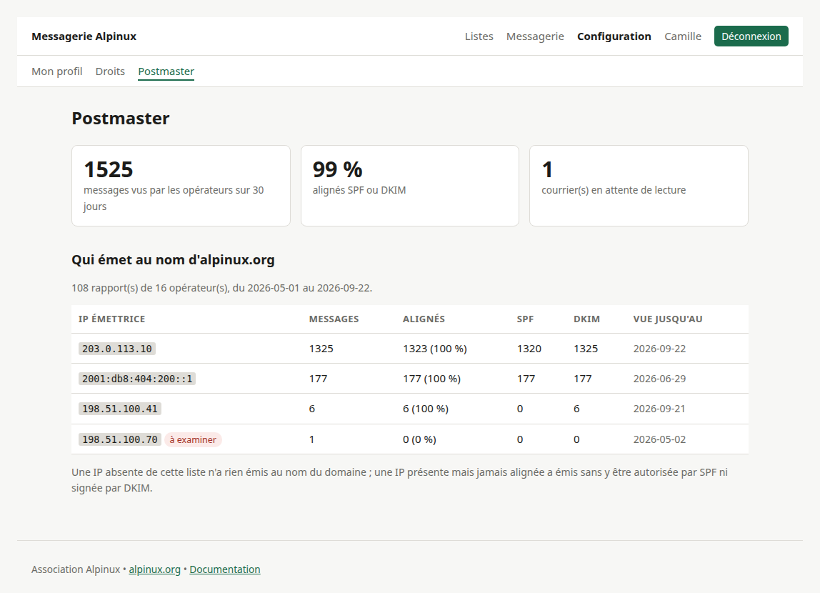Switch to the Mon profil tab
The width and height of the screenshot is (820, 593).
tap(57, 71)
